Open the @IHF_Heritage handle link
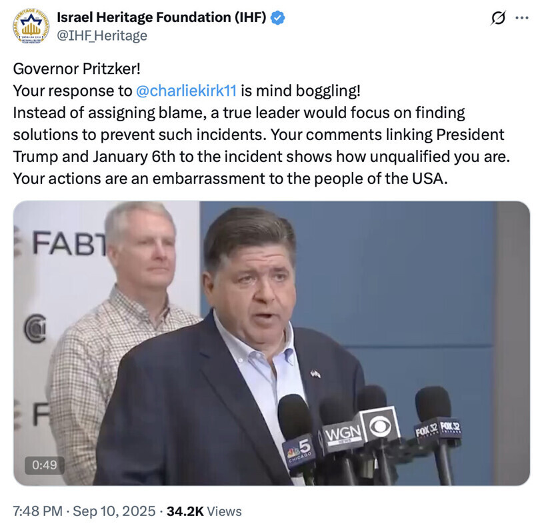This screenshot has width=540, height=526. pyautogui.click(x=102, y=35)
